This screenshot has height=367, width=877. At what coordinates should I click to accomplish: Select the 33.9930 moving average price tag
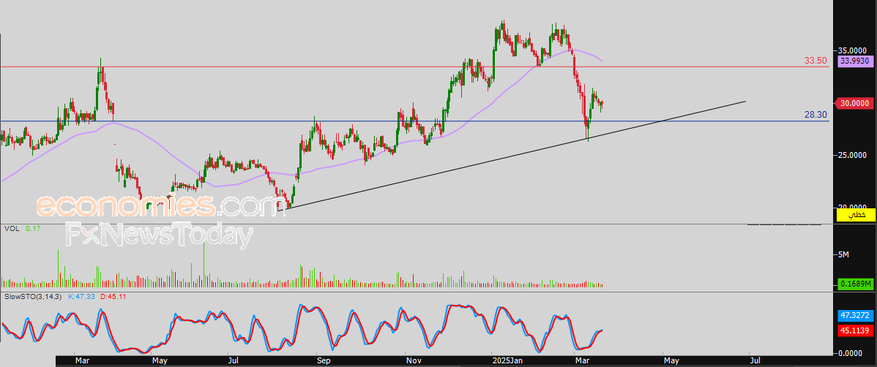pos(854,61)
